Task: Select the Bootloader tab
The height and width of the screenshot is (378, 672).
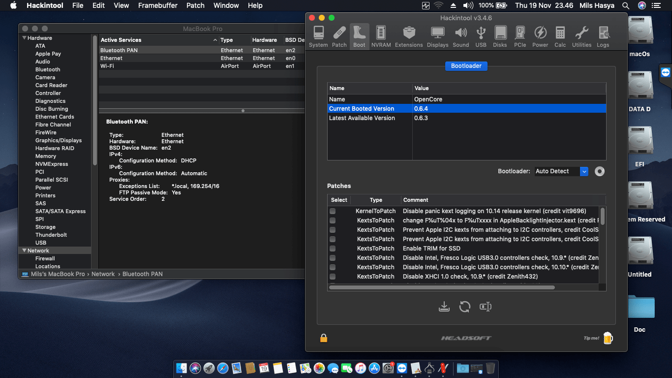Action: pos(466,65)
